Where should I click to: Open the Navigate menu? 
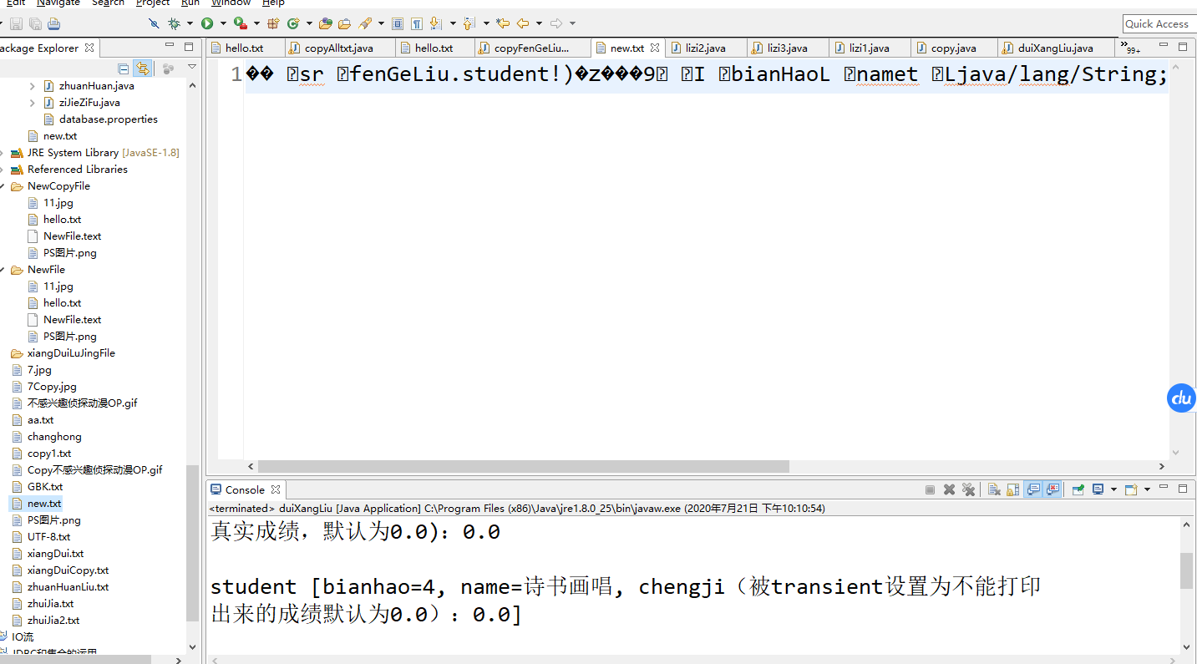pyautogui.click(x=58, y=3)
